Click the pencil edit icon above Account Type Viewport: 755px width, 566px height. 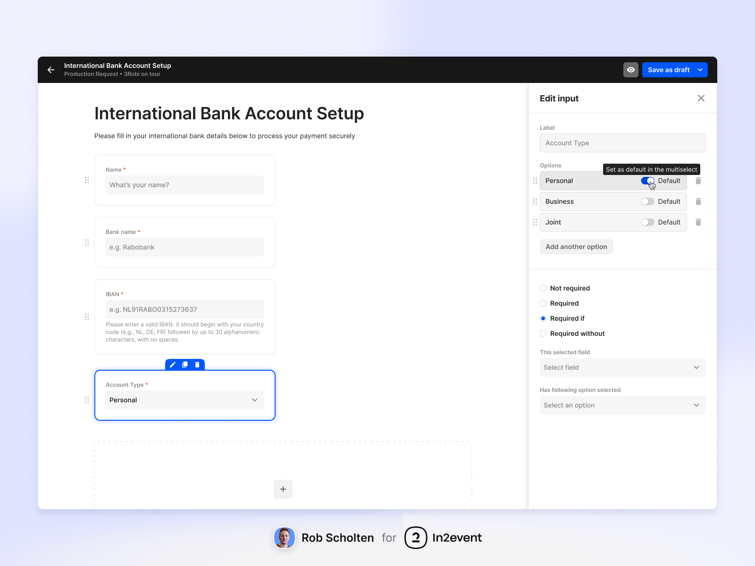173,365
